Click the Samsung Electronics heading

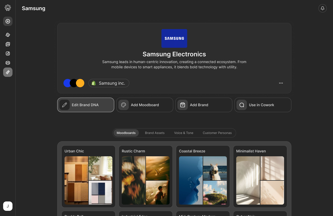pos(174,54)
